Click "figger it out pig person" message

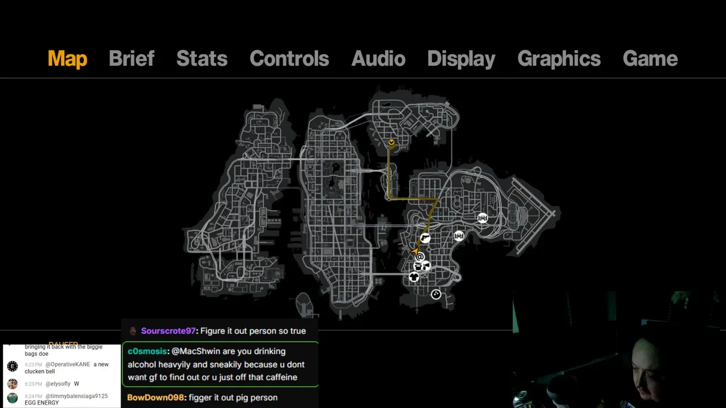233,398
